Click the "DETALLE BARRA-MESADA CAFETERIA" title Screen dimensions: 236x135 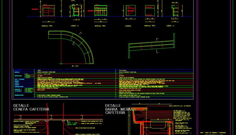120,109
